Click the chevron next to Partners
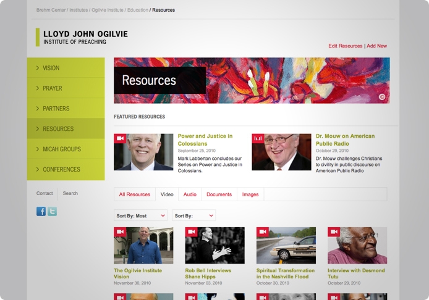 click(x=38, y=108)
